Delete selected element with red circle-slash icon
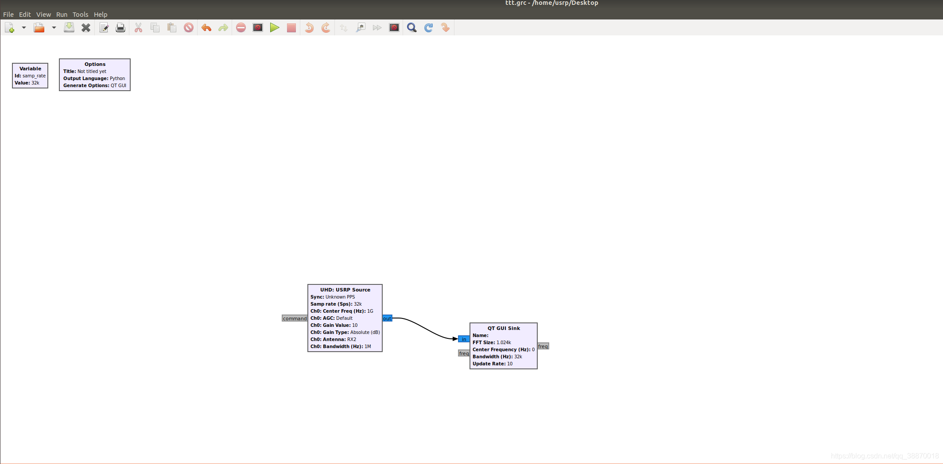The width and height of the screenshot is (943, 464). tap(189, 28)
